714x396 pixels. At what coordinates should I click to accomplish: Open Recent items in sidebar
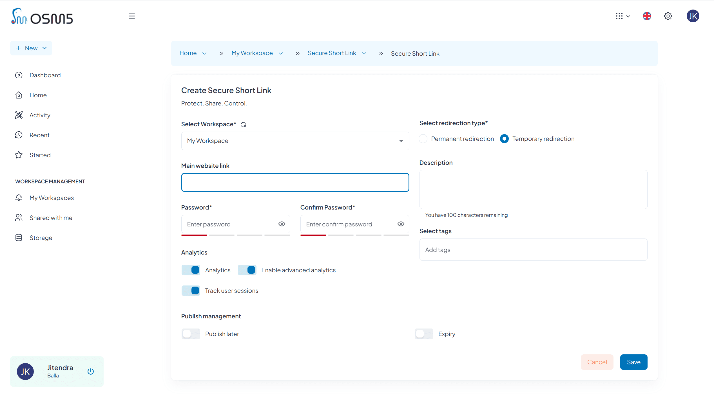39,135
